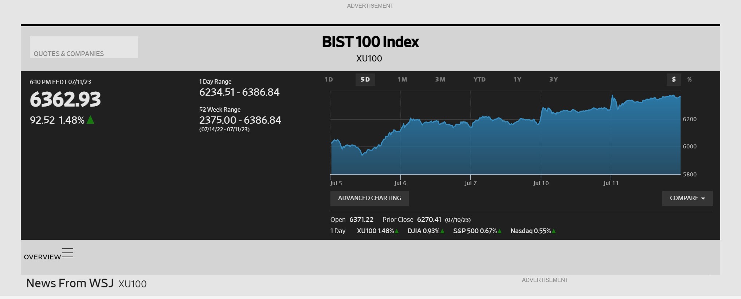The height and width of the screenshot is (299, 741).
Task: Switch chart to 3M range
Action: click(x=440, y=79)
